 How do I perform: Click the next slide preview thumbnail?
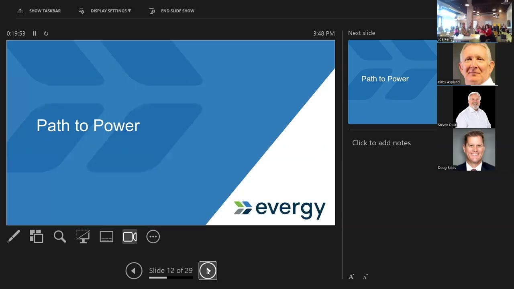[392, 82]
